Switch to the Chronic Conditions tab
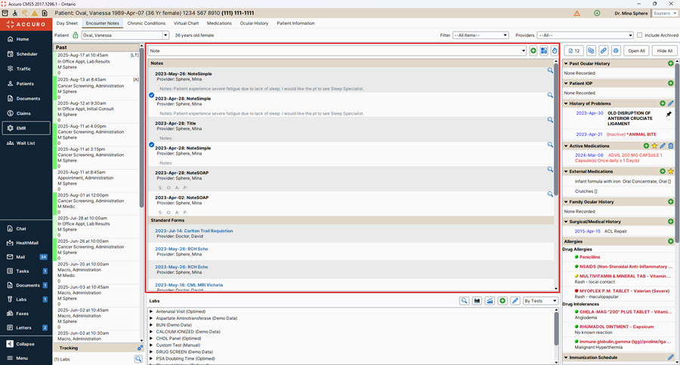The image size is (680, 365). click(x=146, y=23)
